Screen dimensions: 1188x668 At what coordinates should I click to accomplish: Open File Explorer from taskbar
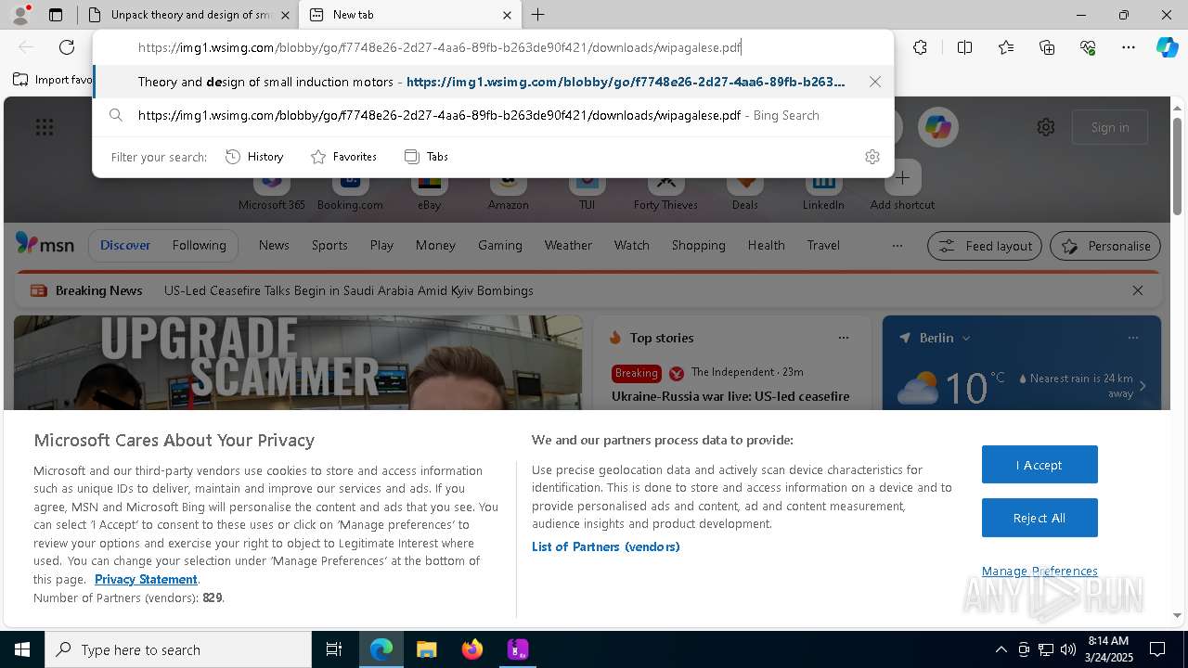[426, 649]
